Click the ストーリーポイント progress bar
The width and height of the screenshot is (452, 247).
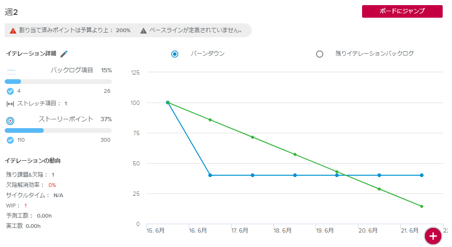click(x=58, y=130)
